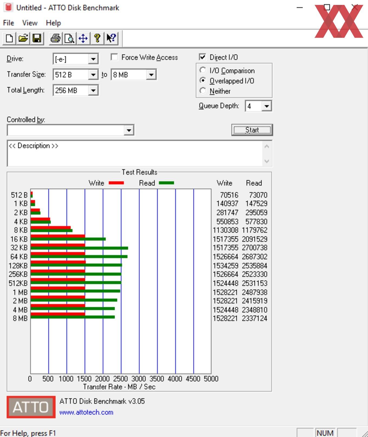Click the 64 KB read value 2687302

tap(255, 257)
